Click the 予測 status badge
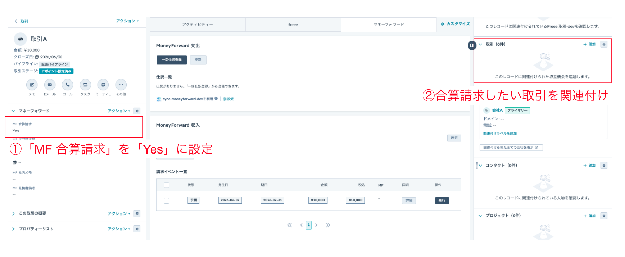Image resolution: width=625 pixels, height=257 pixels. click(193, 200)
